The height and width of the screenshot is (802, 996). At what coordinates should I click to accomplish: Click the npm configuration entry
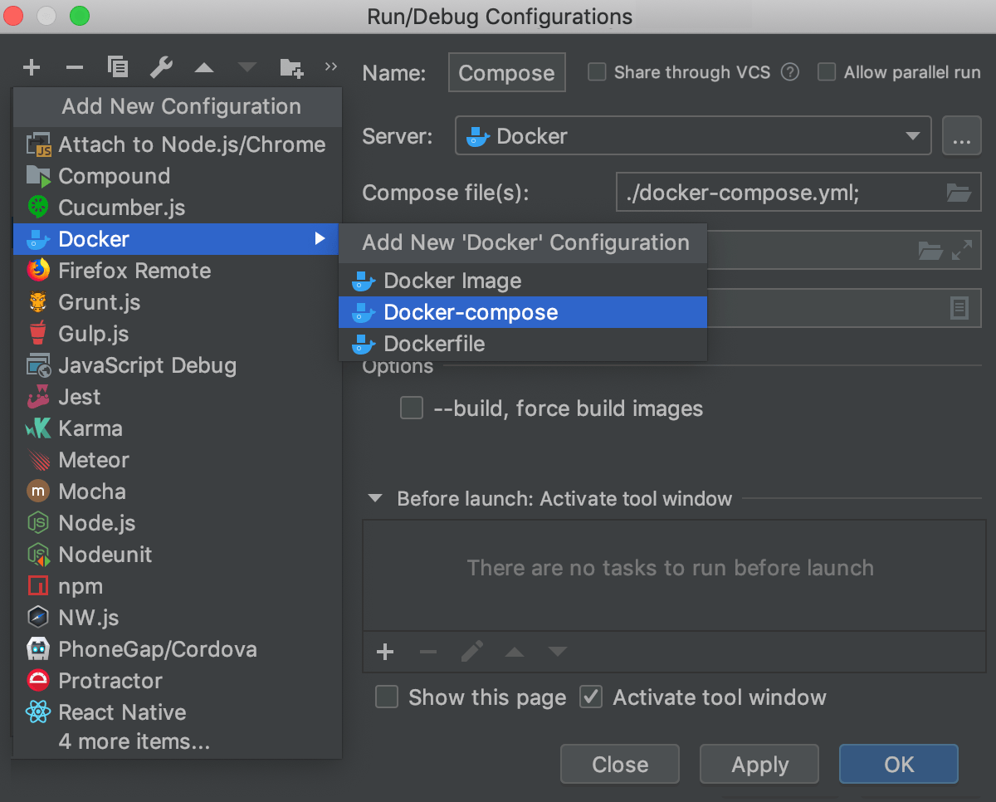coord(177,586)
